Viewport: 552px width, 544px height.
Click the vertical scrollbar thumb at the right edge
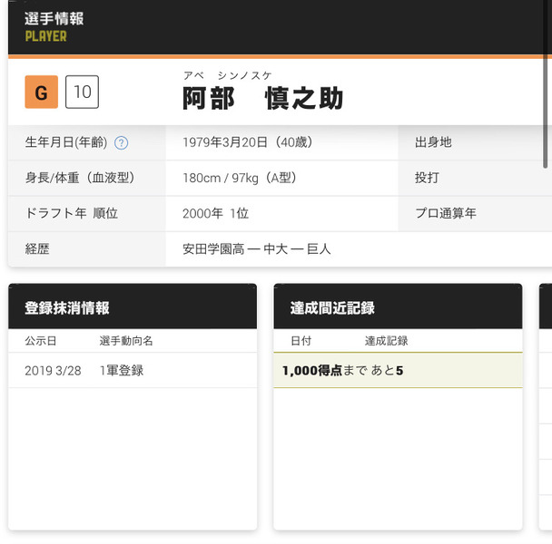pyautogui.click(x=545, y=84)
